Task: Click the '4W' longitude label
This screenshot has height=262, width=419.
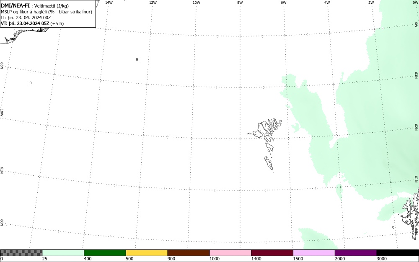Action: tap(327, 3)
